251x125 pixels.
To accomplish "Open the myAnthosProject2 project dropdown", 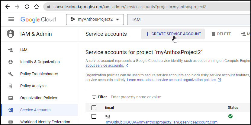I will coord(95,20).
